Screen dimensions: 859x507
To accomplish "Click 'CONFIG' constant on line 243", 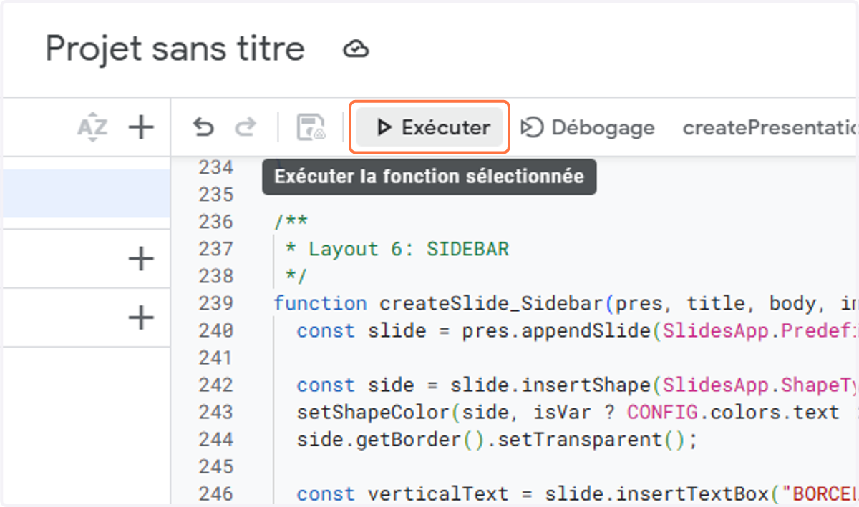I will point(663,412).
